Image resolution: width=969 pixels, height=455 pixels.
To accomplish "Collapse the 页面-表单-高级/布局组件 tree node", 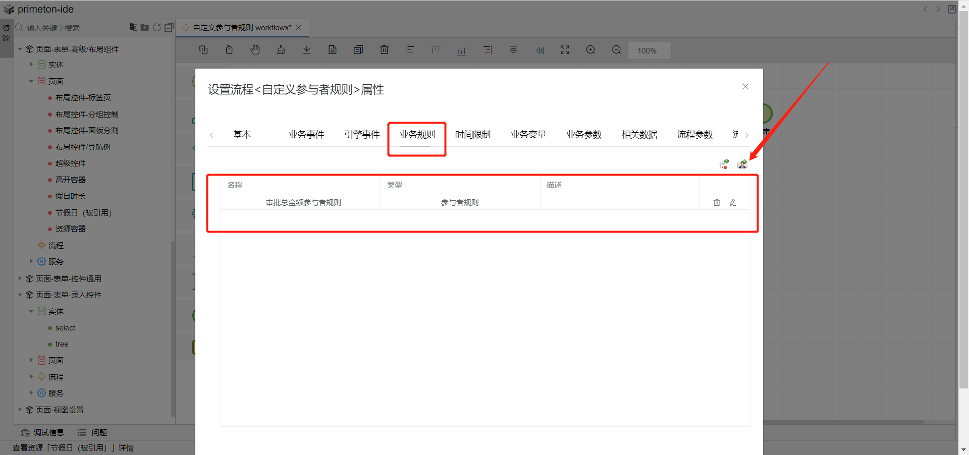I will pos(20,49).
